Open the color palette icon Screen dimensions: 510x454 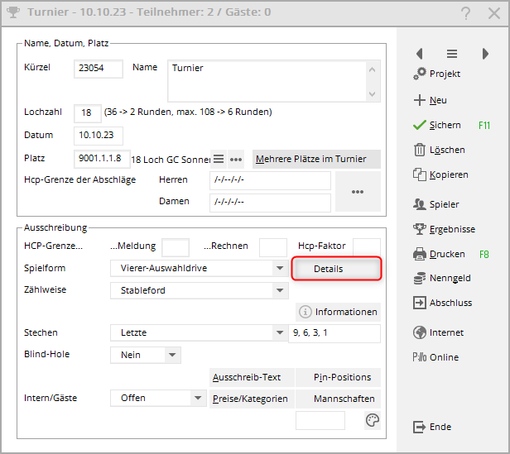[372, 421]
